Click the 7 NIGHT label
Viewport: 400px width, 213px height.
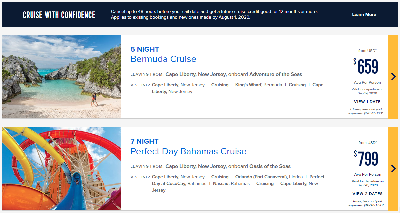[145, 141]
